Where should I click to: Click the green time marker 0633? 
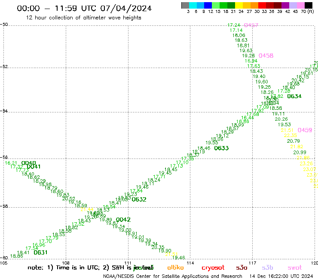tap(221, 148)
